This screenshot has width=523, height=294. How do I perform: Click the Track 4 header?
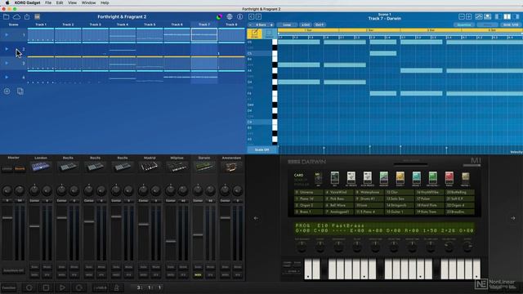[x=123, y=24]
